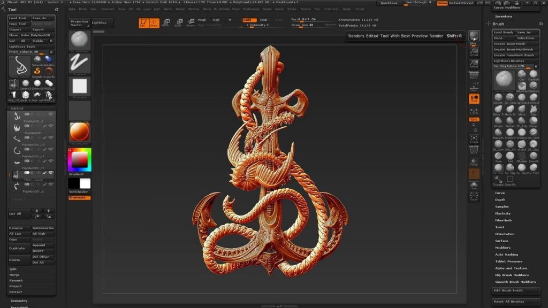Image resolution: width=548 pixels, height=308 pixels.
Task: Click the PolyF draw polyframe icon
Action: (474, 150)
